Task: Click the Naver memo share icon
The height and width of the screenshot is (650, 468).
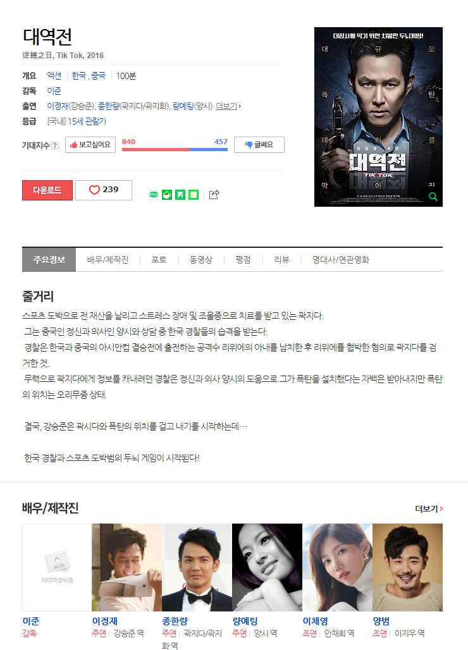Action: pyautogui.click(x=193, y=194)
